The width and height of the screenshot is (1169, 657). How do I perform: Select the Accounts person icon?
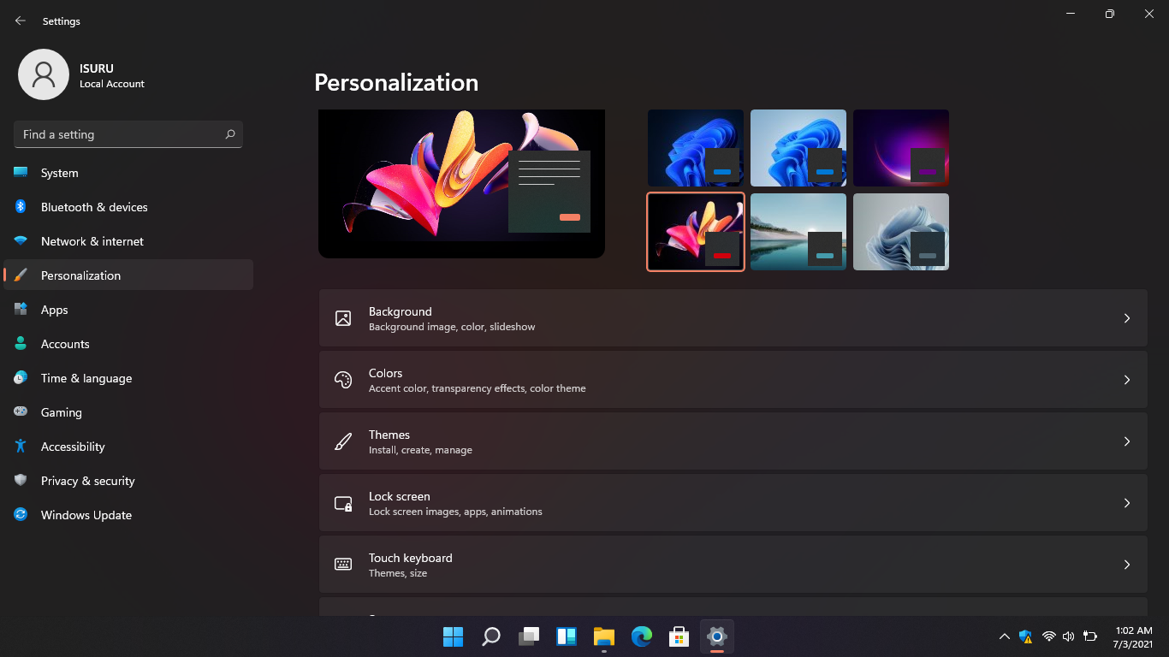point(21,344)
